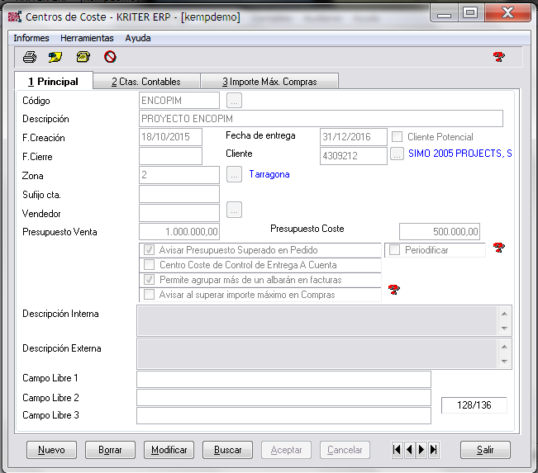The width and height of the screenshot is (538, 473).
Task: Click the Campo Libre 2 field
Action: pyautogui.click(x=283, y=398)
